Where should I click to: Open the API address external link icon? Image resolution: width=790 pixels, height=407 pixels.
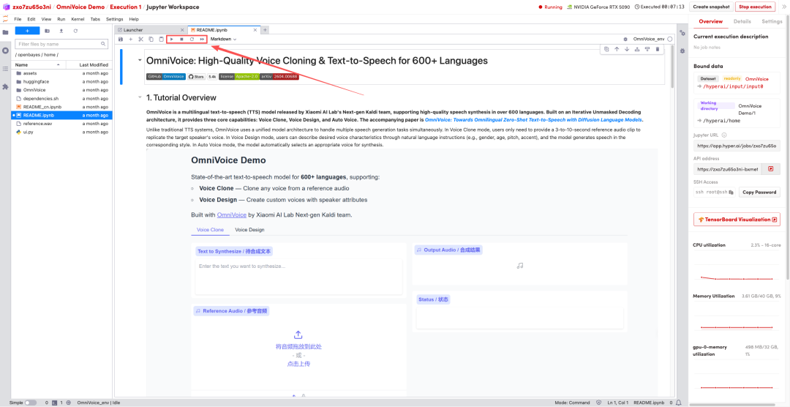tap(770, 169)
